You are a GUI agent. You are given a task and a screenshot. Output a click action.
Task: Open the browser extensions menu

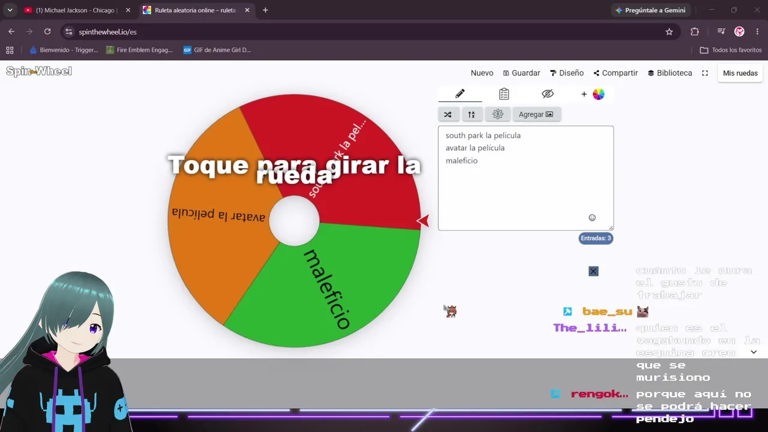tap(695, 32)
